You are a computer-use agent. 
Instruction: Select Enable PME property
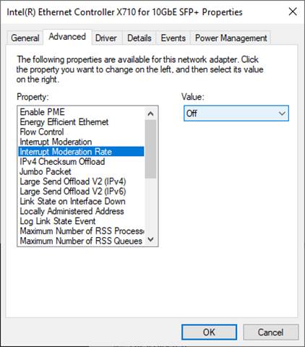point(82,112)
